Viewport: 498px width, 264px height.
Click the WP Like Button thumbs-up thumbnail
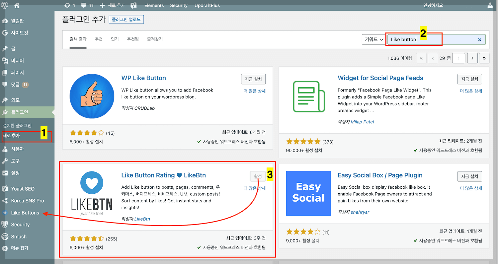[92, 96]
